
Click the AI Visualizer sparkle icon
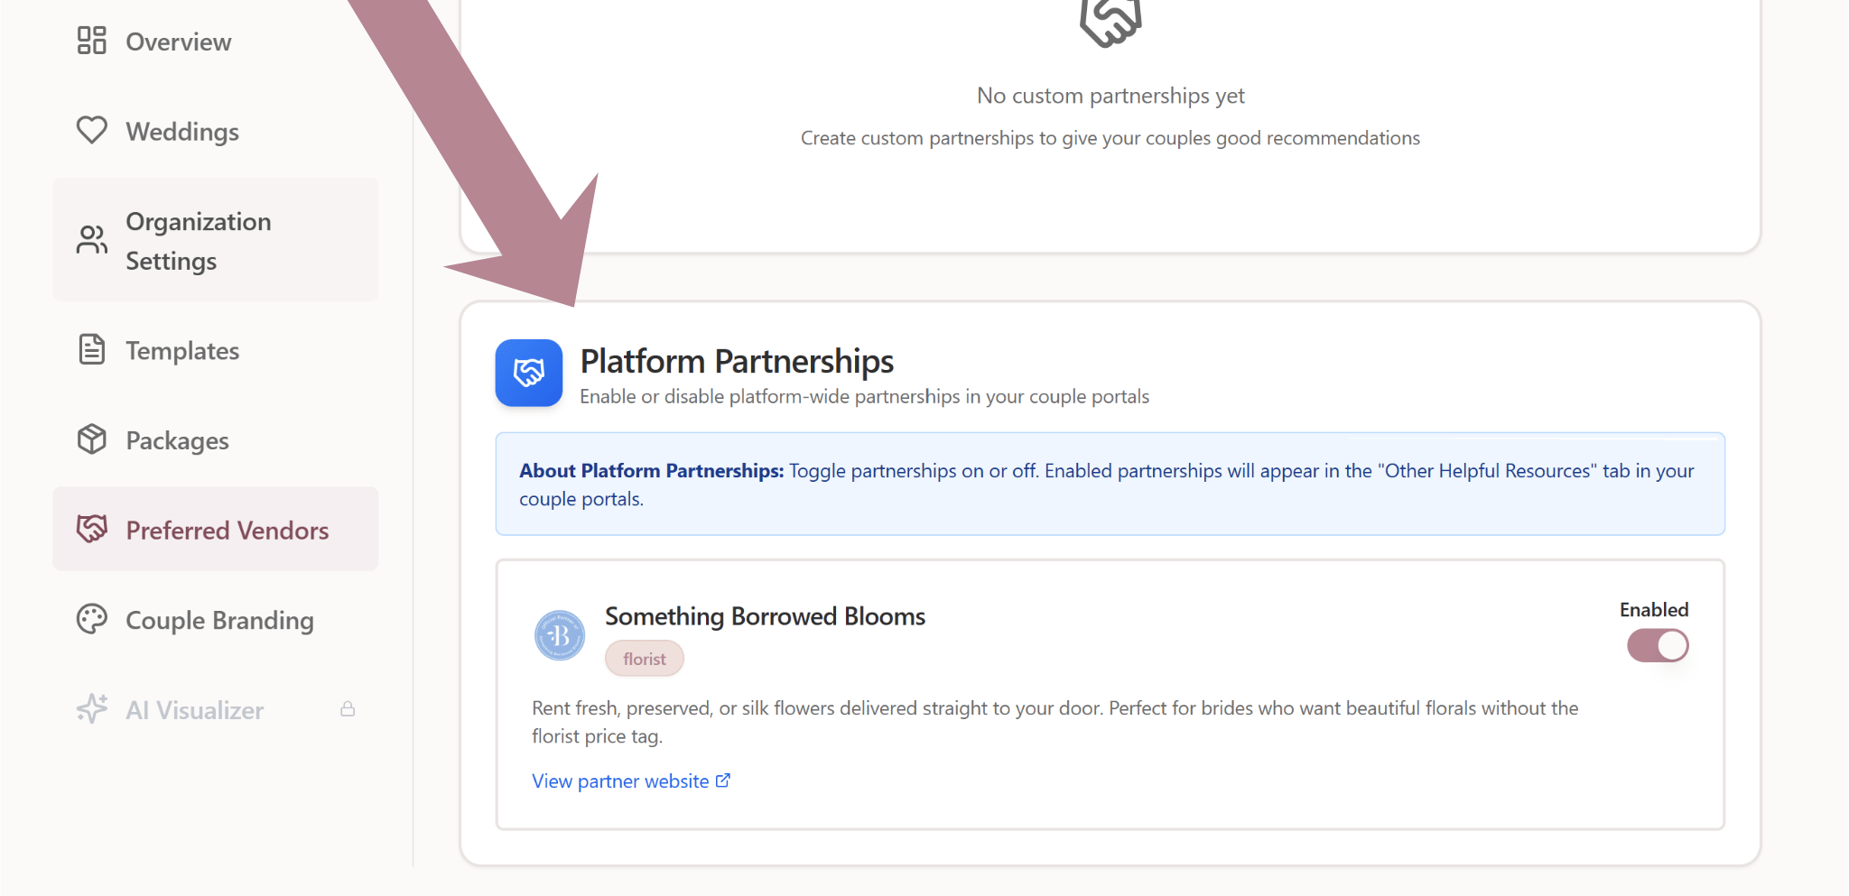tap(91, 709)
